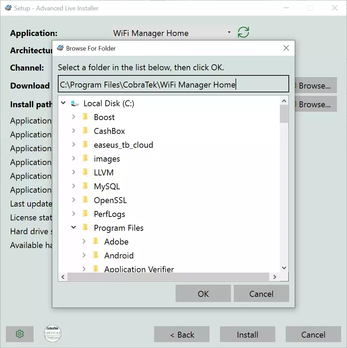Click the images folder icon
Image resolution: width=347 pixels, height=348 pixels.
pyautogui.click(x=85, y=158)
